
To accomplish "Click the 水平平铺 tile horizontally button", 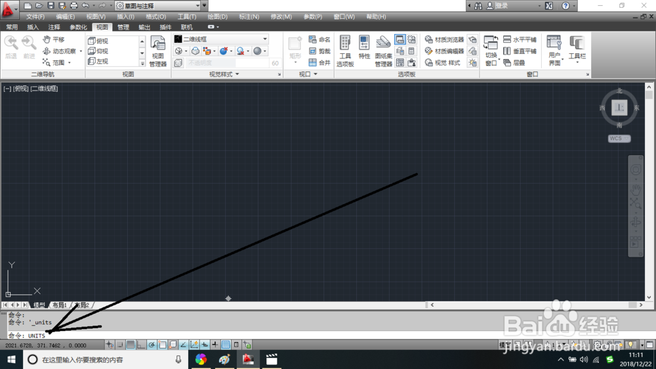I will coord(520,39).
